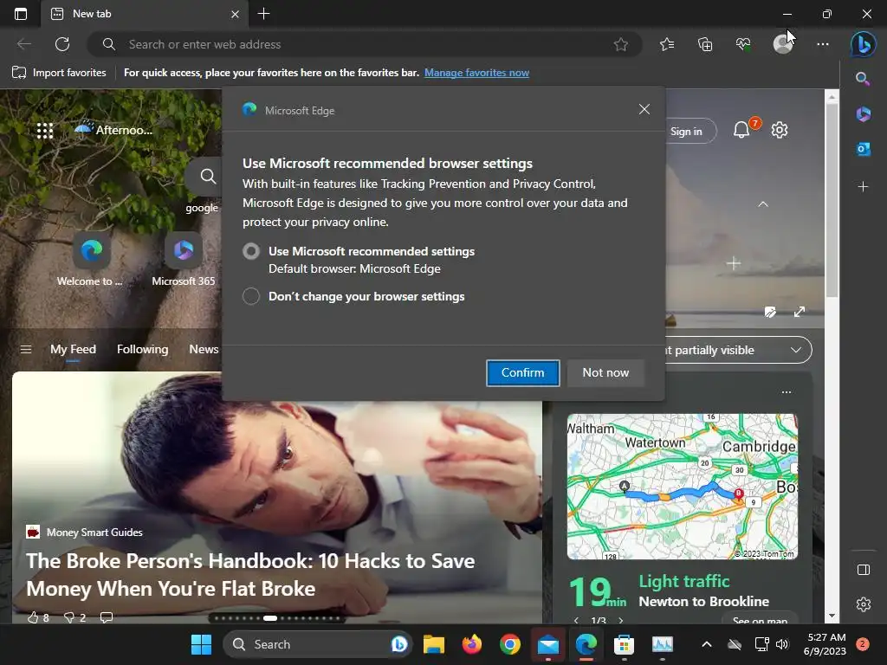Screen dimensions: 887x665
Task: Click scrollbar down arrow
Action: pos(831,616)
